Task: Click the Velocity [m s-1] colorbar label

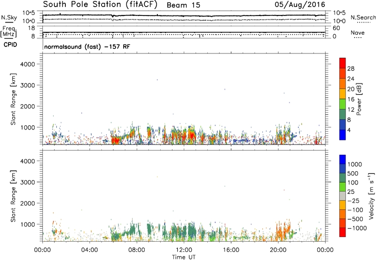Action: pyautogui.click(x=371, y=196)
